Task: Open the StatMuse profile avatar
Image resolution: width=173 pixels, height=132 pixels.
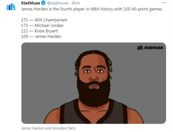Action: coord(11,7)
